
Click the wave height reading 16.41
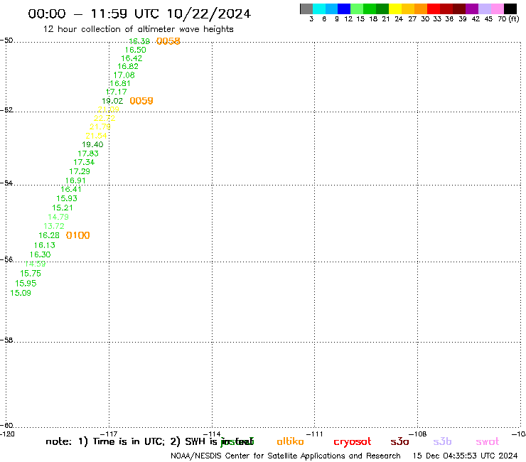tap(71, 189)
